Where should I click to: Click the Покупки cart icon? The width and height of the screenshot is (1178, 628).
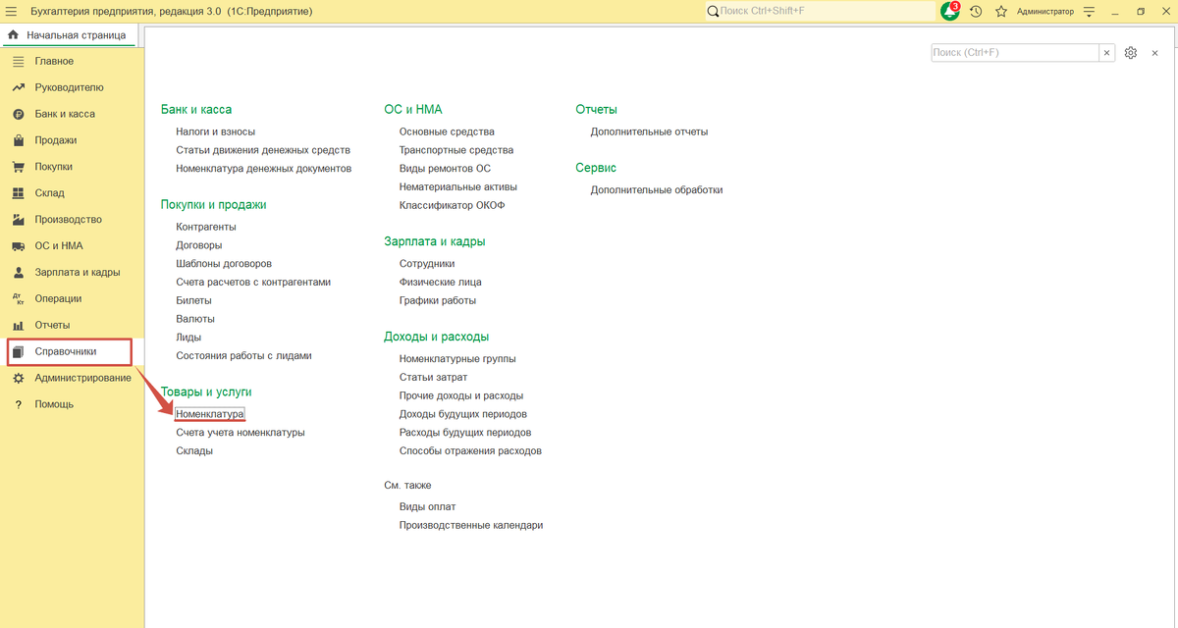point(18,168)
